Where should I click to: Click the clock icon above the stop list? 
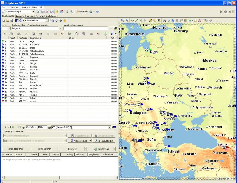point(77,34)
